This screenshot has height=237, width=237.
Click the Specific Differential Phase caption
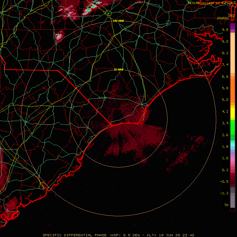(x=118, y=235)
